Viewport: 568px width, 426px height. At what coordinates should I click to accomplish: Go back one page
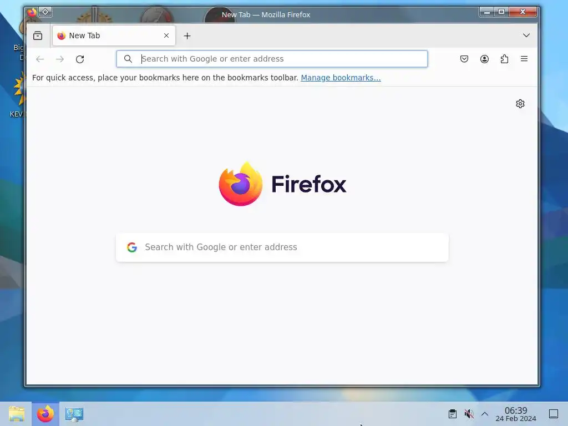coord(40,59)
